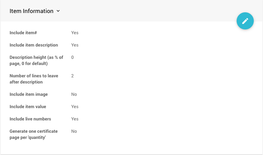
Task: Click the Yes value beside Include item#
Action: tap(75, 33)
